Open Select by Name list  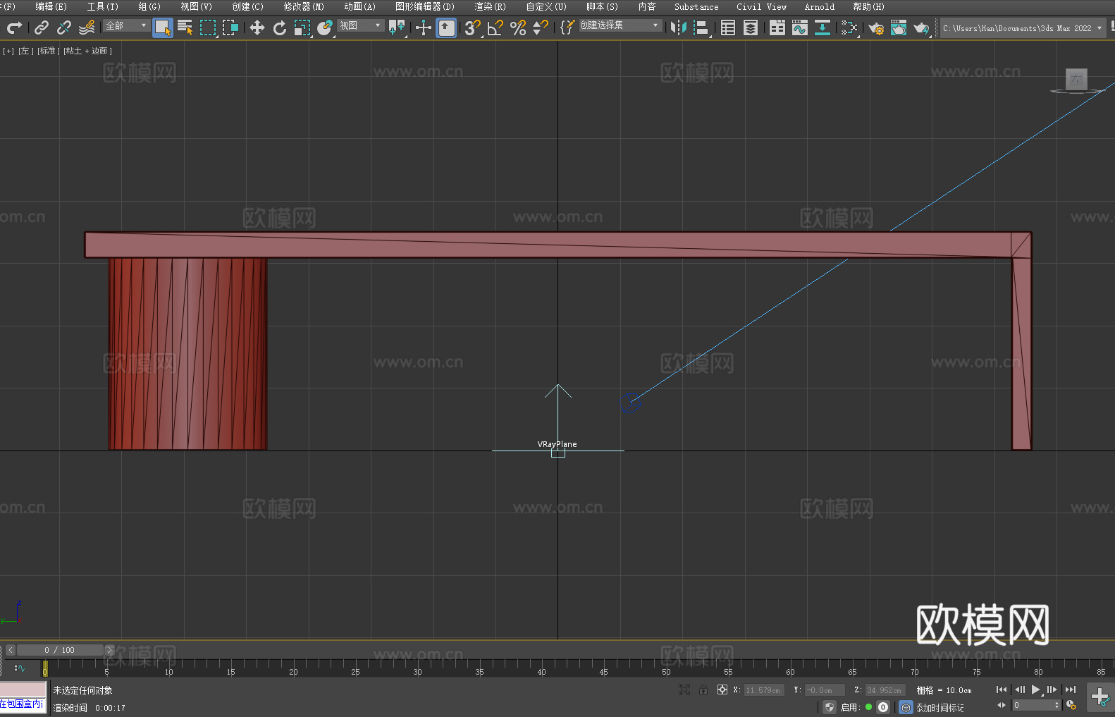point(185,27)
